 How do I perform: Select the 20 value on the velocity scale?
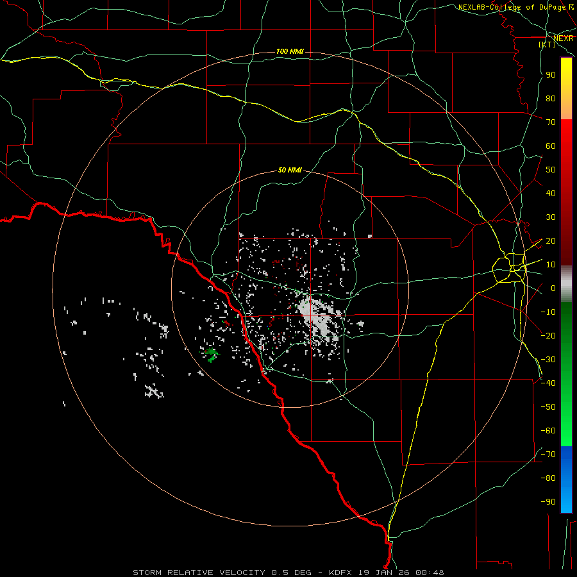point(551,241)
